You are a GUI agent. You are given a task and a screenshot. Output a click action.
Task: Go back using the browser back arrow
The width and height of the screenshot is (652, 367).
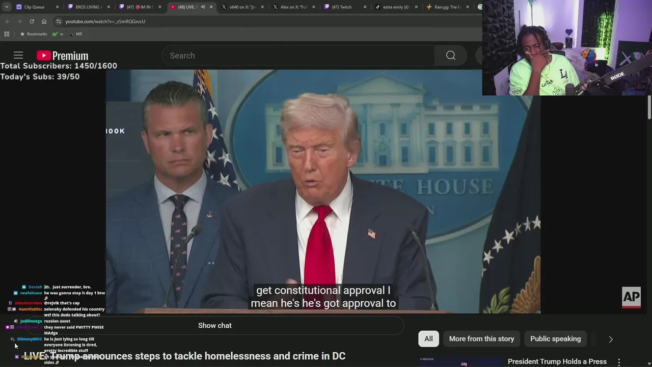click(7, 21)
